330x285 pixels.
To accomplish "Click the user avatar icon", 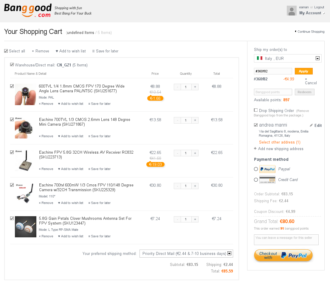I will 292,11.
